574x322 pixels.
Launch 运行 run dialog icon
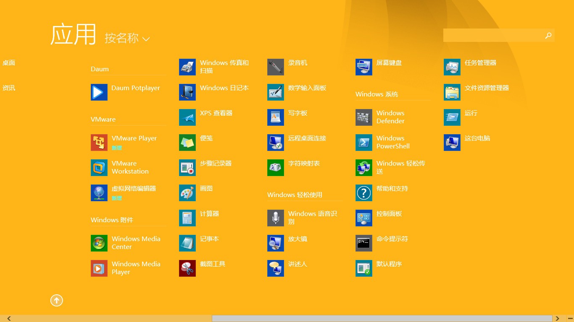452,117
